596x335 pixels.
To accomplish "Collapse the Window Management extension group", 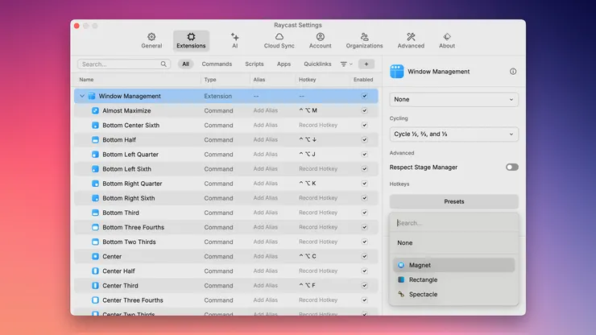I will pyautogui.click(x=81, y=96).
